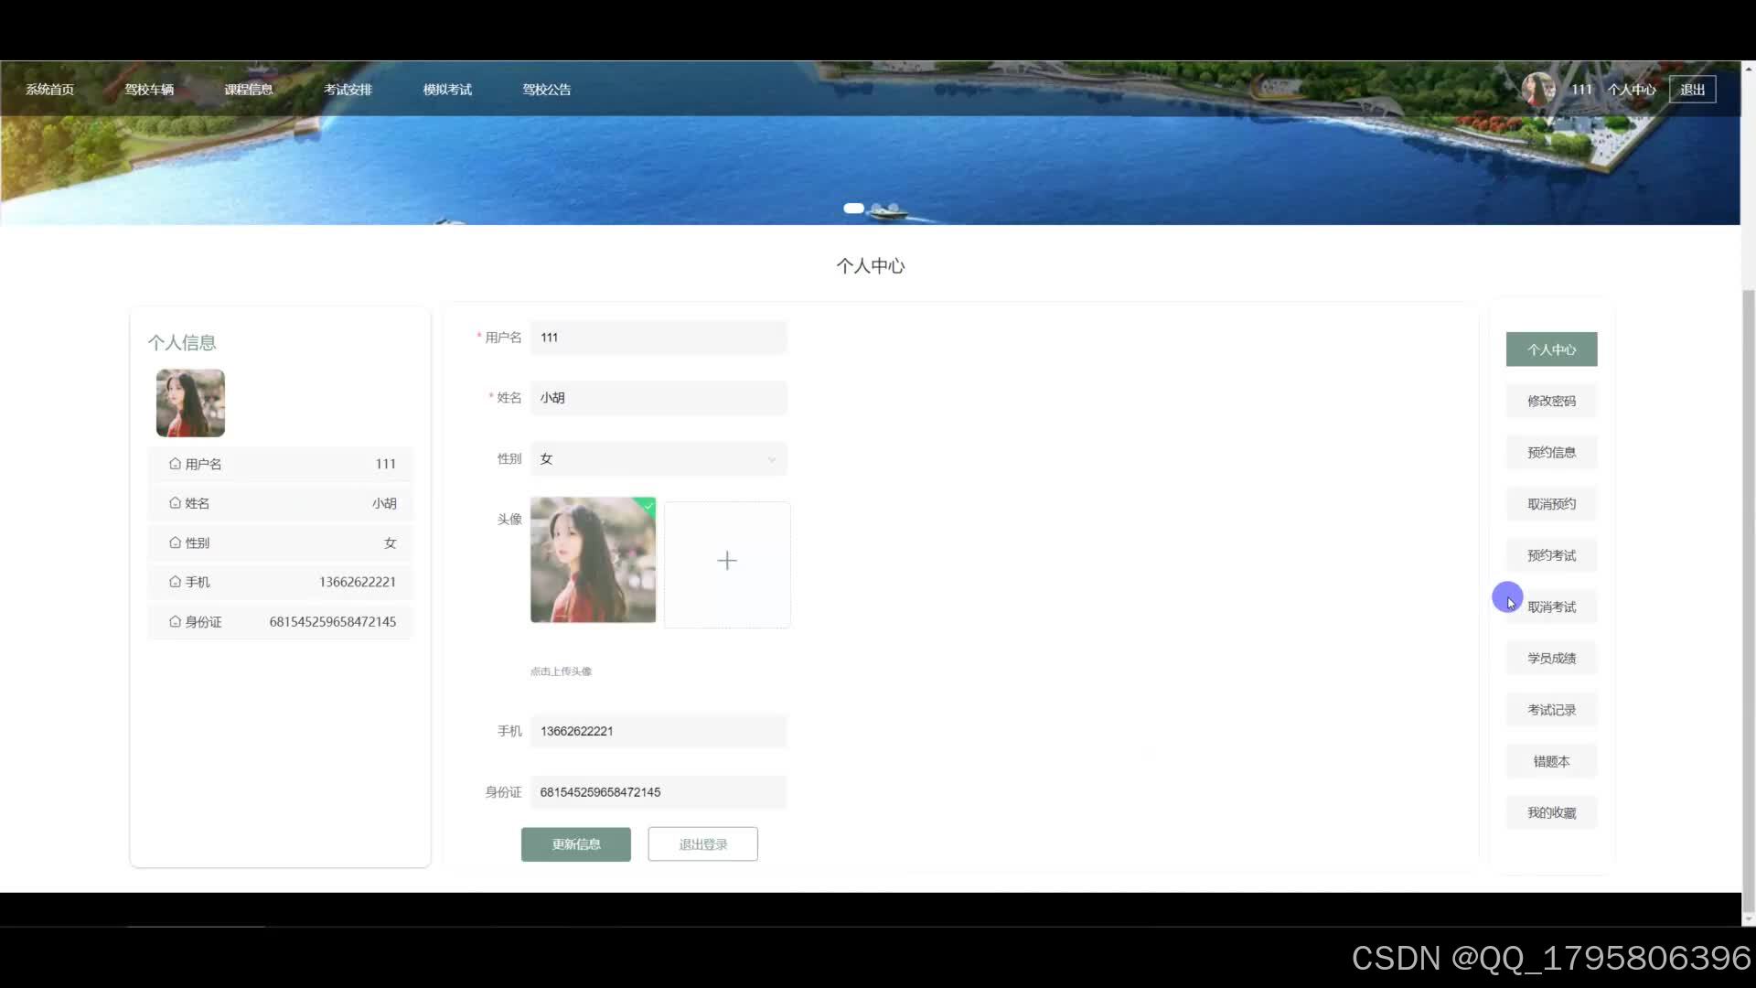
Task: Click the home icon beside 手机 row
Action: pos(175,582)
